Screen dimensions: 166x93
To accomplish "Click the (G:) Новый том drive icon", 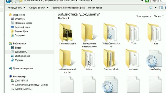I will pos(12,89).
